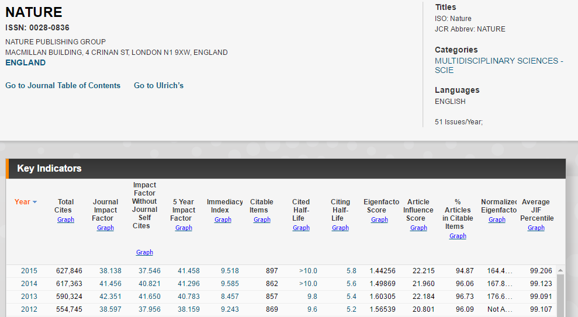578x317 pixels.
Task: Click 2015 without-self-cites value 37.546
Action: point(150,271)
